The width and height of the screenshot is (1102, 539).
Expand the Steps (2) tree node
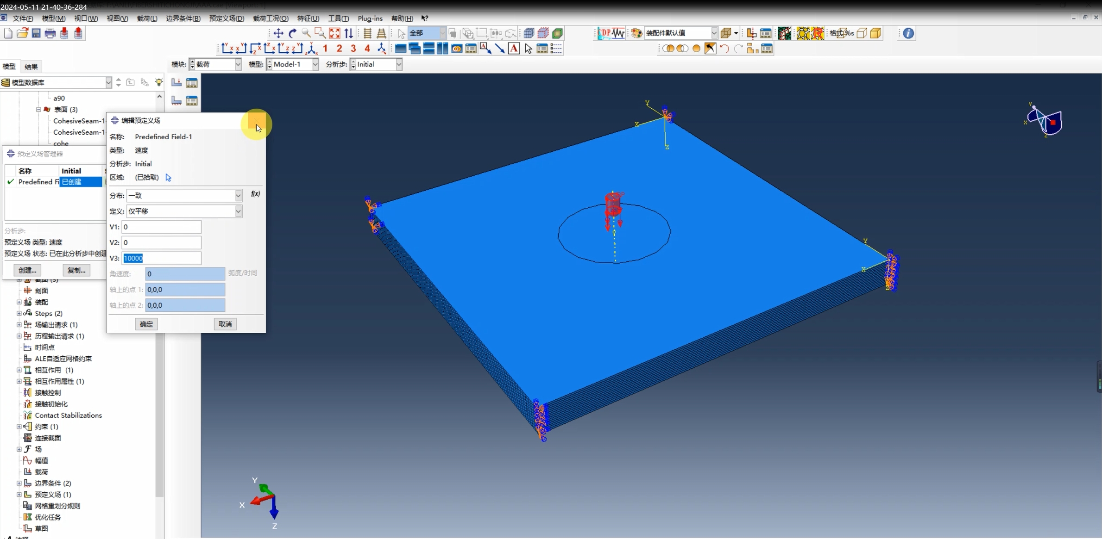[x=19, y=313]
